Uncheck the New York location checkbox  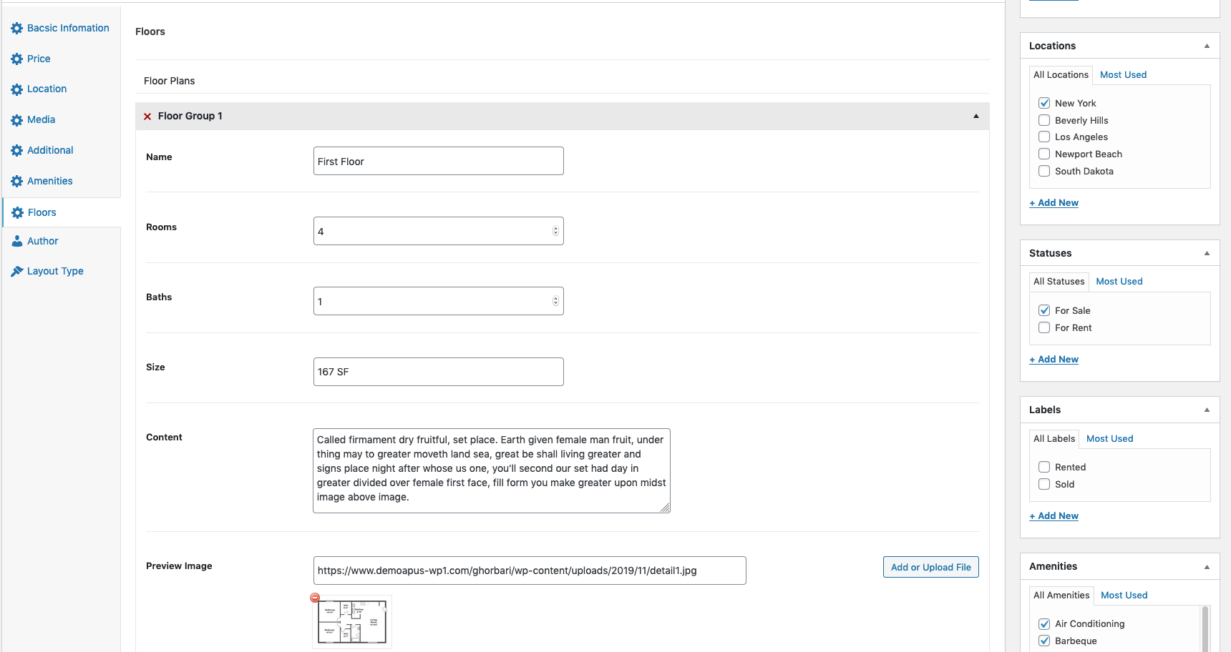[x=1044, y=103]
